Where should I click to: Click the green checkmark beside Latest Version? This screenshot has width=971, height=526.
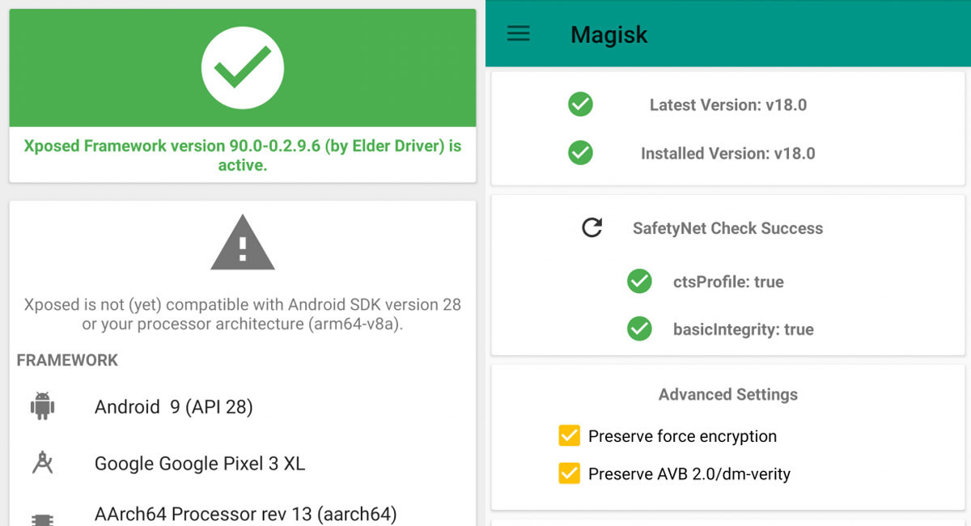coord(580,104)
